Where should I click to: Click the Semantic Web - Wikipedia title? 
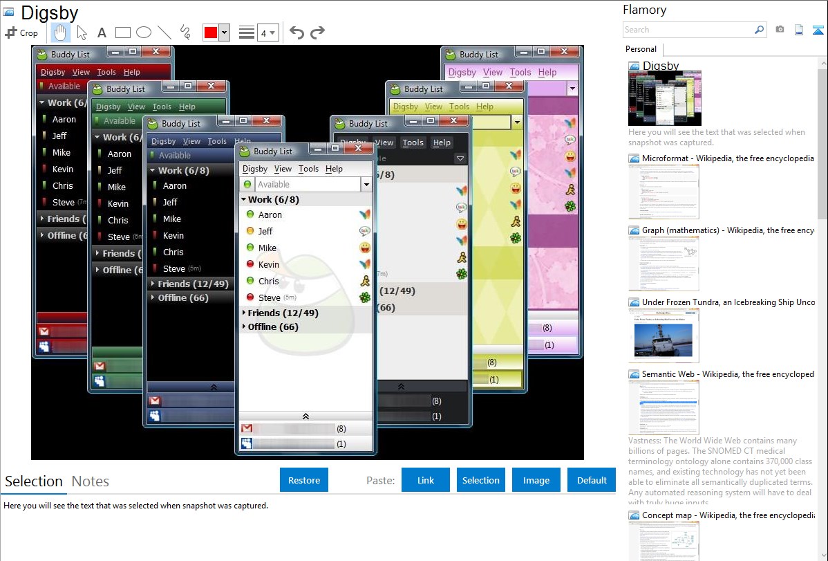click(x=728, y=374)
